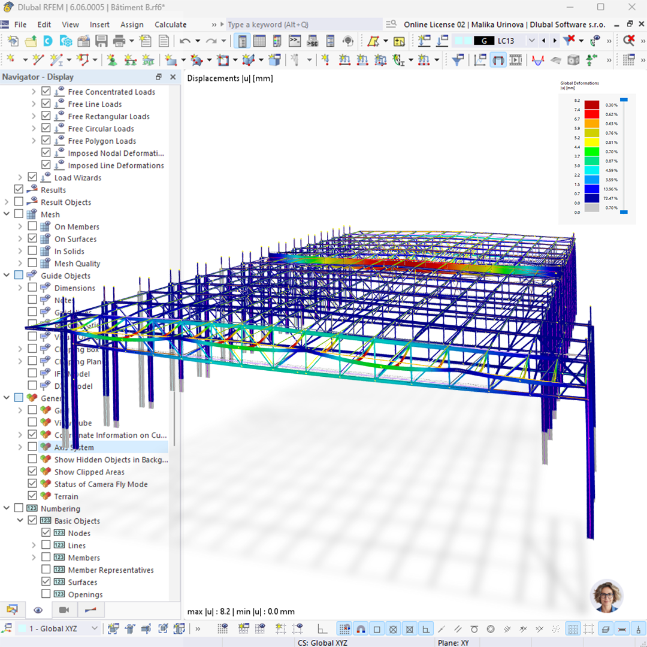The width and height of the screenshot is (647, 647).
Task: Select the Undo icon on the toolbar
Action: pyautogui.click(x=186, y=41)
